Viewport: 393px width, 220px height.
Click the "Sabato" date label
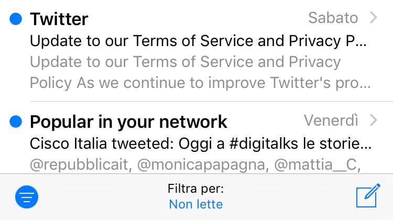pyautogui.click(x=333, y=18)
